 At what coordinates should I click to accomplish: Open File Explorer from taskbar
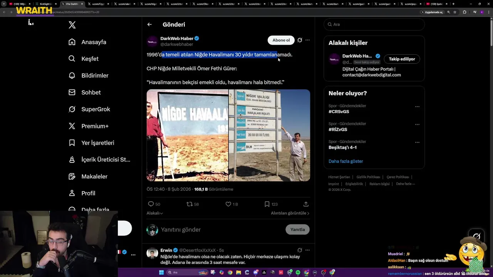(x=238, y=272)
